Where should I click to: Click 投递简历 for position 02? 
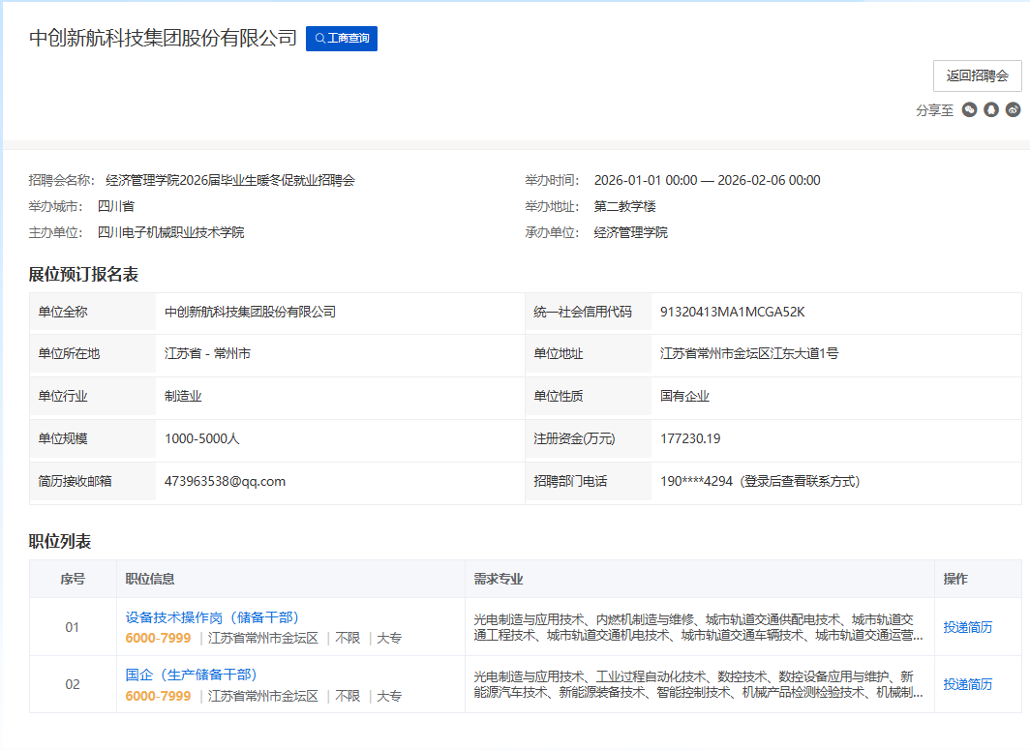(968, 684)
